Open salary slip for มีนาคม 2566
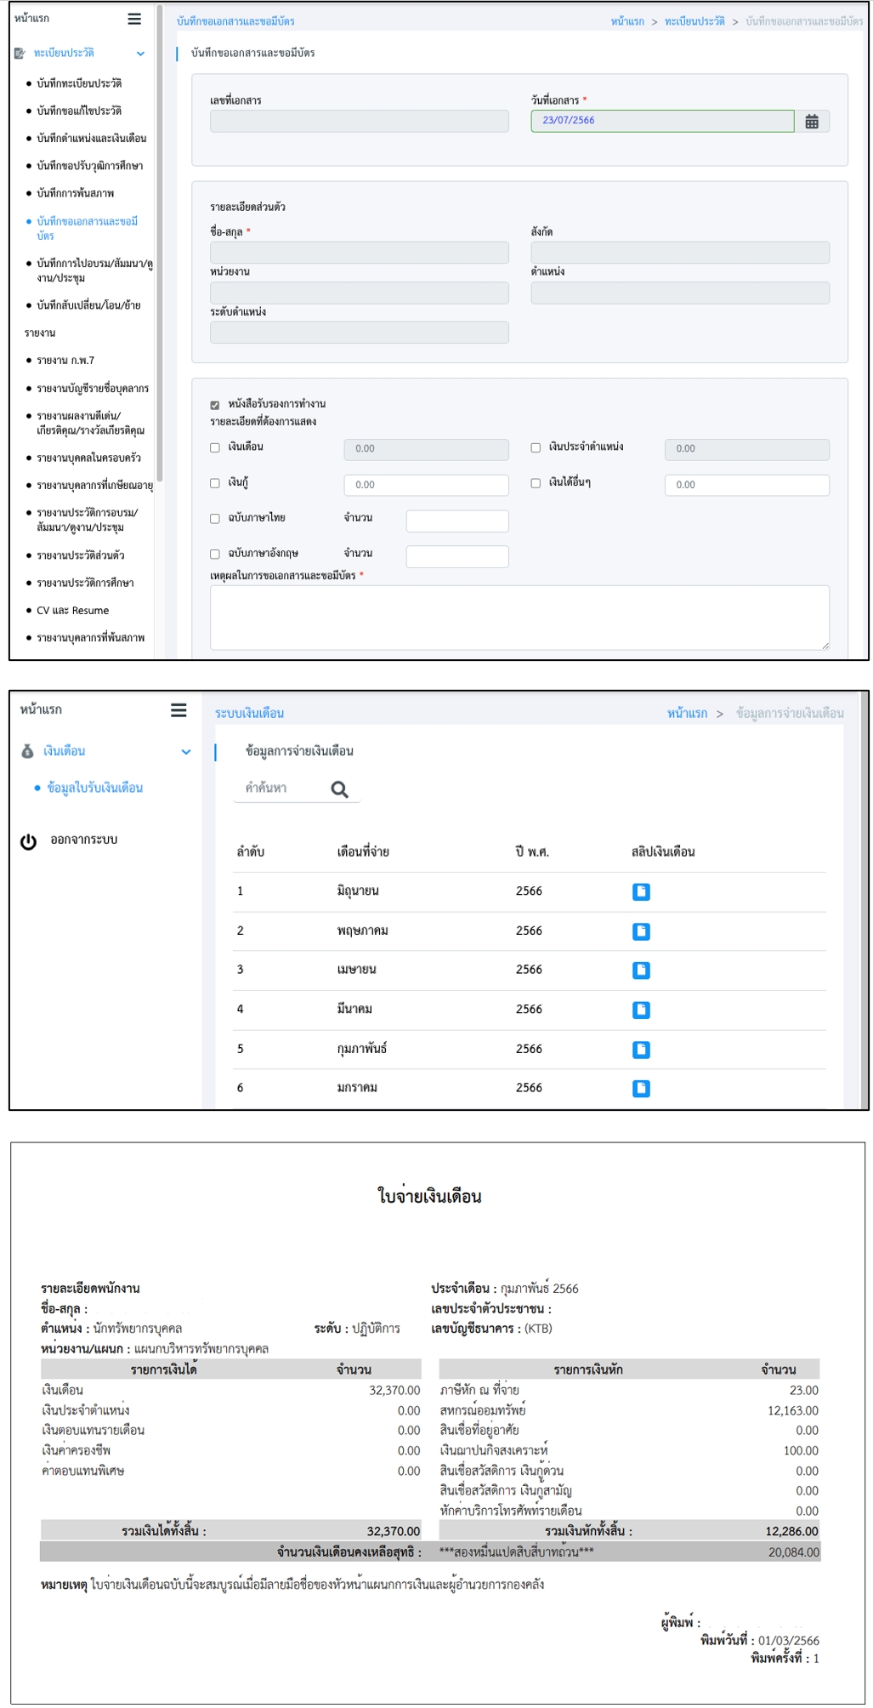873x1708 pixels. coord(641,1010)
